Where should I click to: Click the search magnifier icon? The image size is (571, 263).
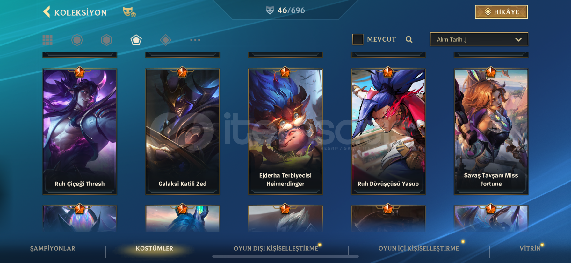[409, 39]
